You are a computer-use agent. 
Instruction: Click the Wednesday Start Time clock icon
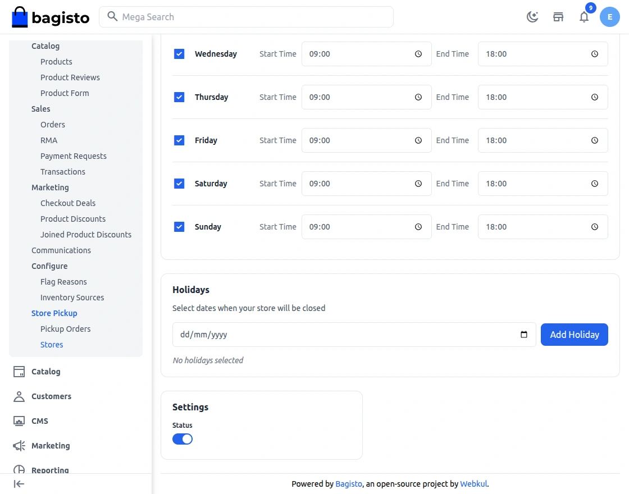tap(418, 54)
